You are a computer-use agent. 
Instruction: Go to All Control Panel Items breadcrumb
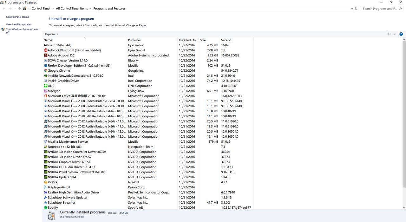72,9
